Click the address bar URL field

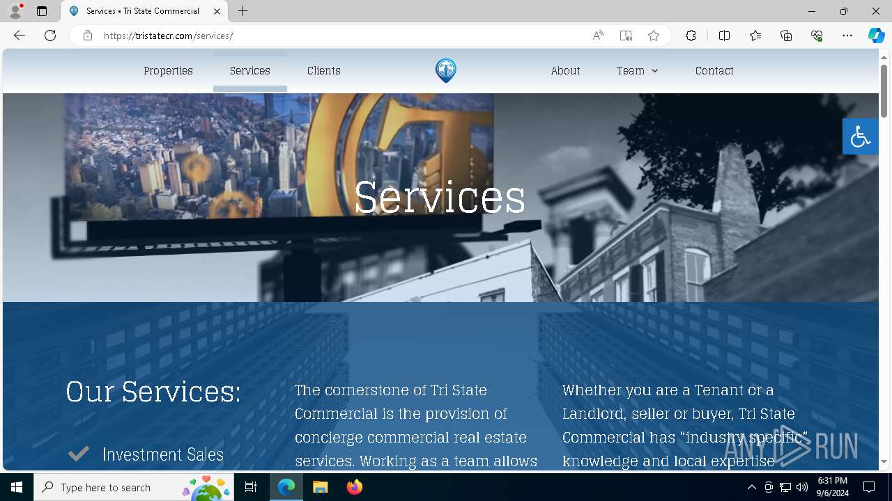tap(341, 35)
